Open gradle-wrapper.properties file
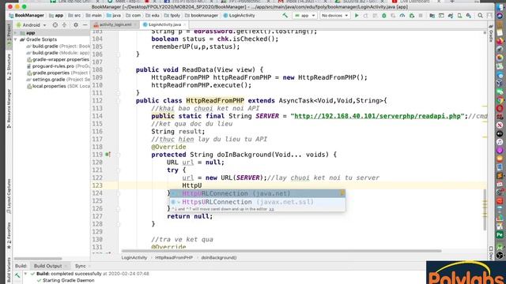Viewport: 506px width, 284px height. (58, 60)
